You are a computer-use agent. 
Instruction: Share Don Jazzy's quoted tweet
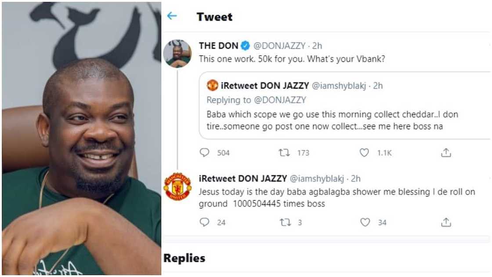tap(446, 153)
